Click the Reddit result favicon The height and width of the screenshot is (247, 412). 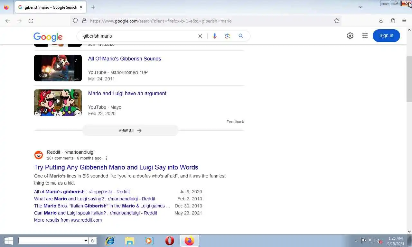pyautogui.click(x=39, y=155)
